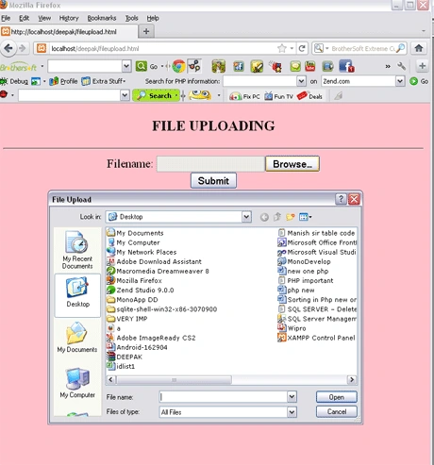Click the localhost address bar
434x465 pixels.
point(163,48)
